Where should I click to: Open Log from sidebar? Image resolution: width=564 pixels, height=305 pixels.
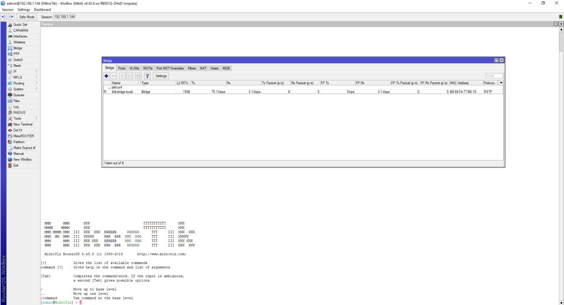16,107
